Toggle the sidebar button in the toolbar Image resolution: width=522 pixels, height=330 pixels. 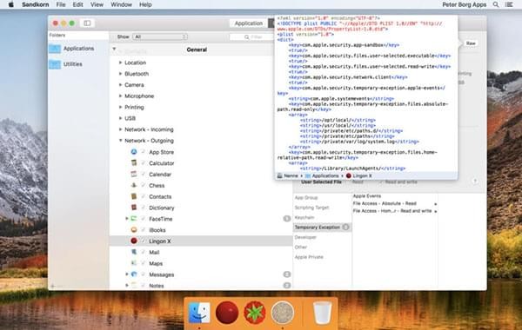87,23
